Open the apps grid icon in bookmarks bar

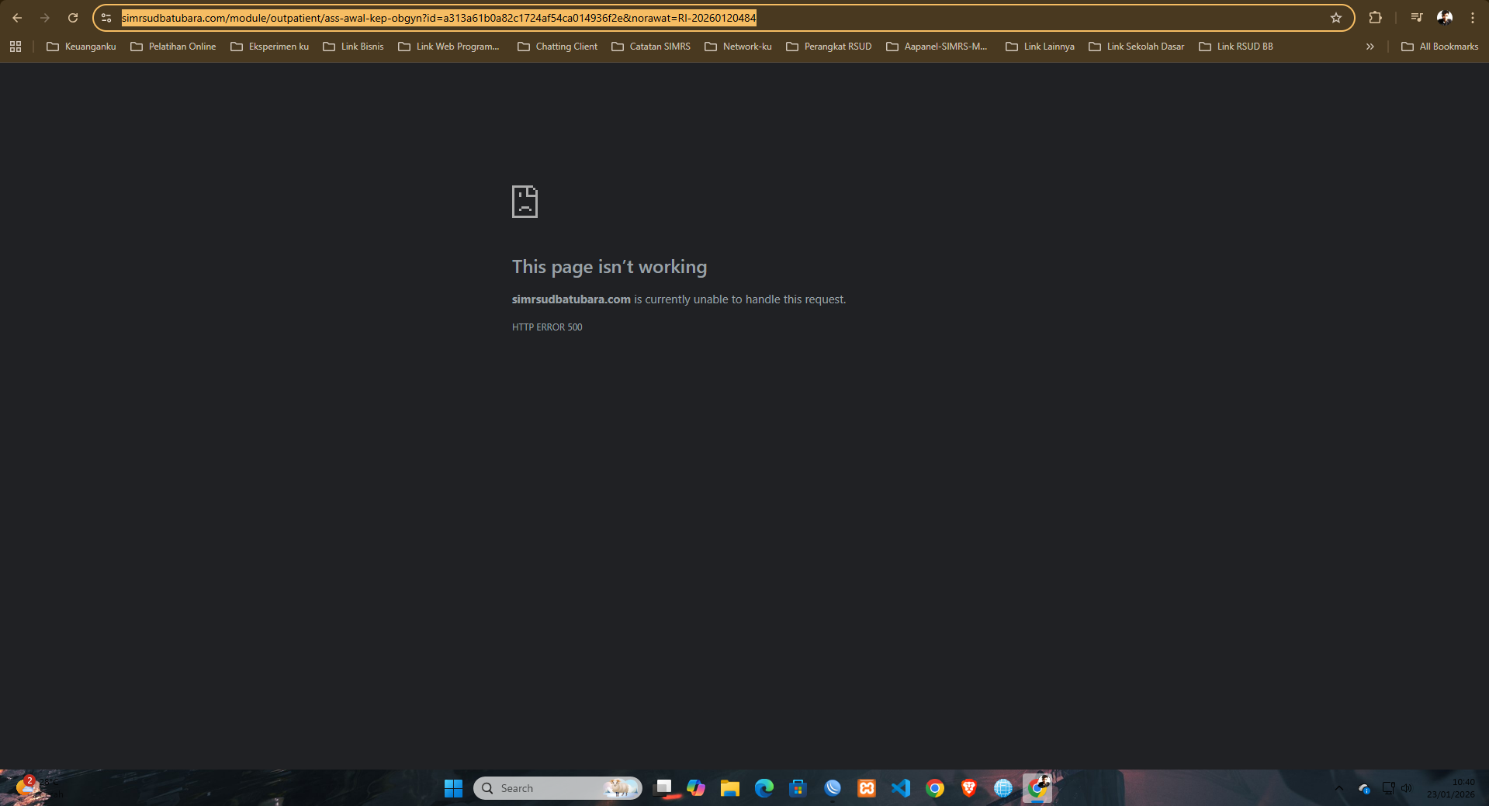click(x=16, y=47)
